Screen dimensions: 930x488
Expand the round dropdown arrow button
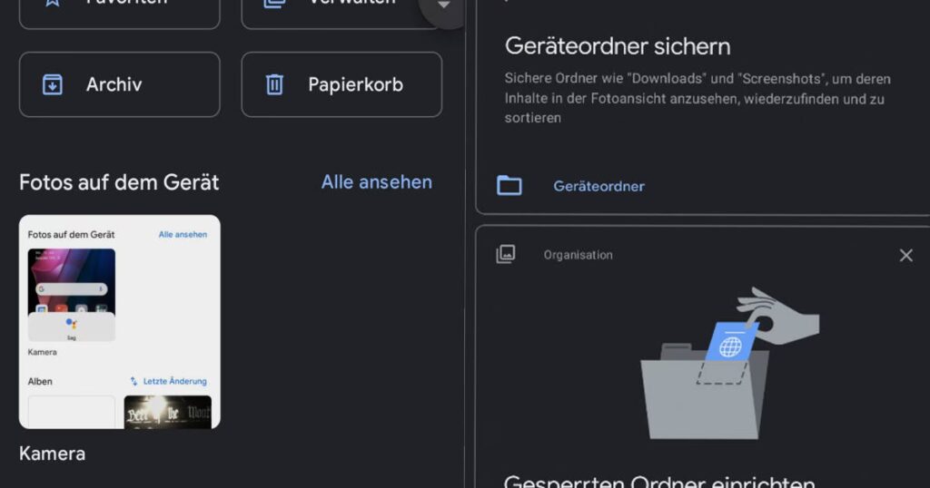[444, 7]
